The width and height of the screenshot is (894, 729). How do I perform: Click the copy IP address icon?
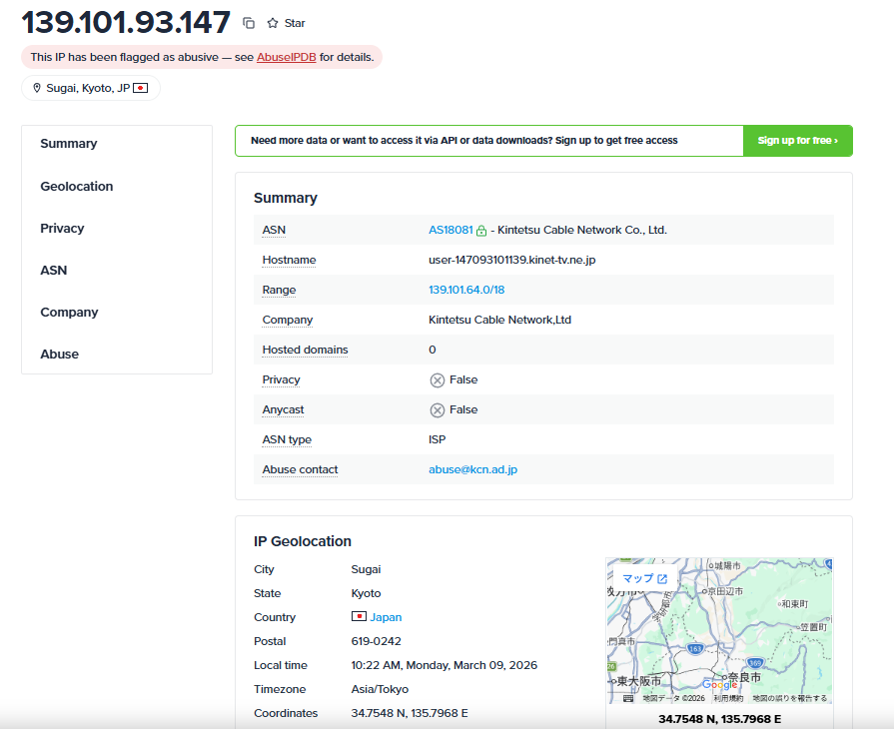pos(249,23)
